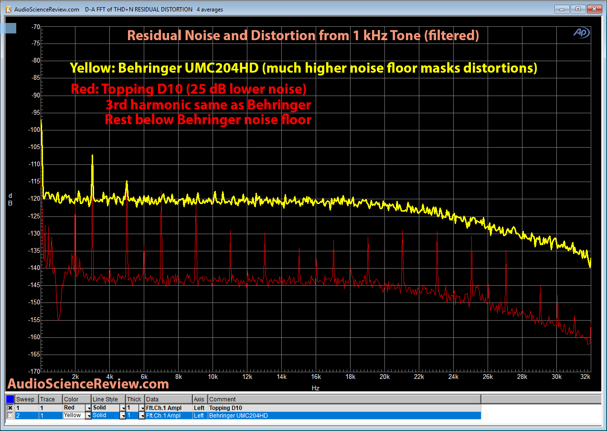Screen dimensions: 607x431
Task: Click sweep number 1 cell in legend
Action: pos(27,408)
